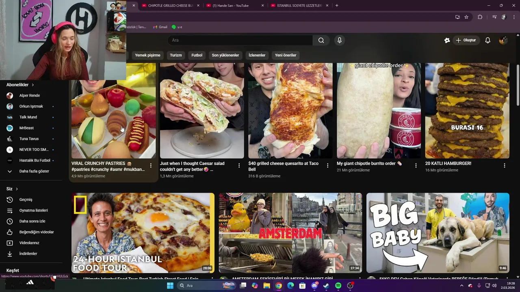Open giant chipotle burrito short thumbnail

[379, 111]
